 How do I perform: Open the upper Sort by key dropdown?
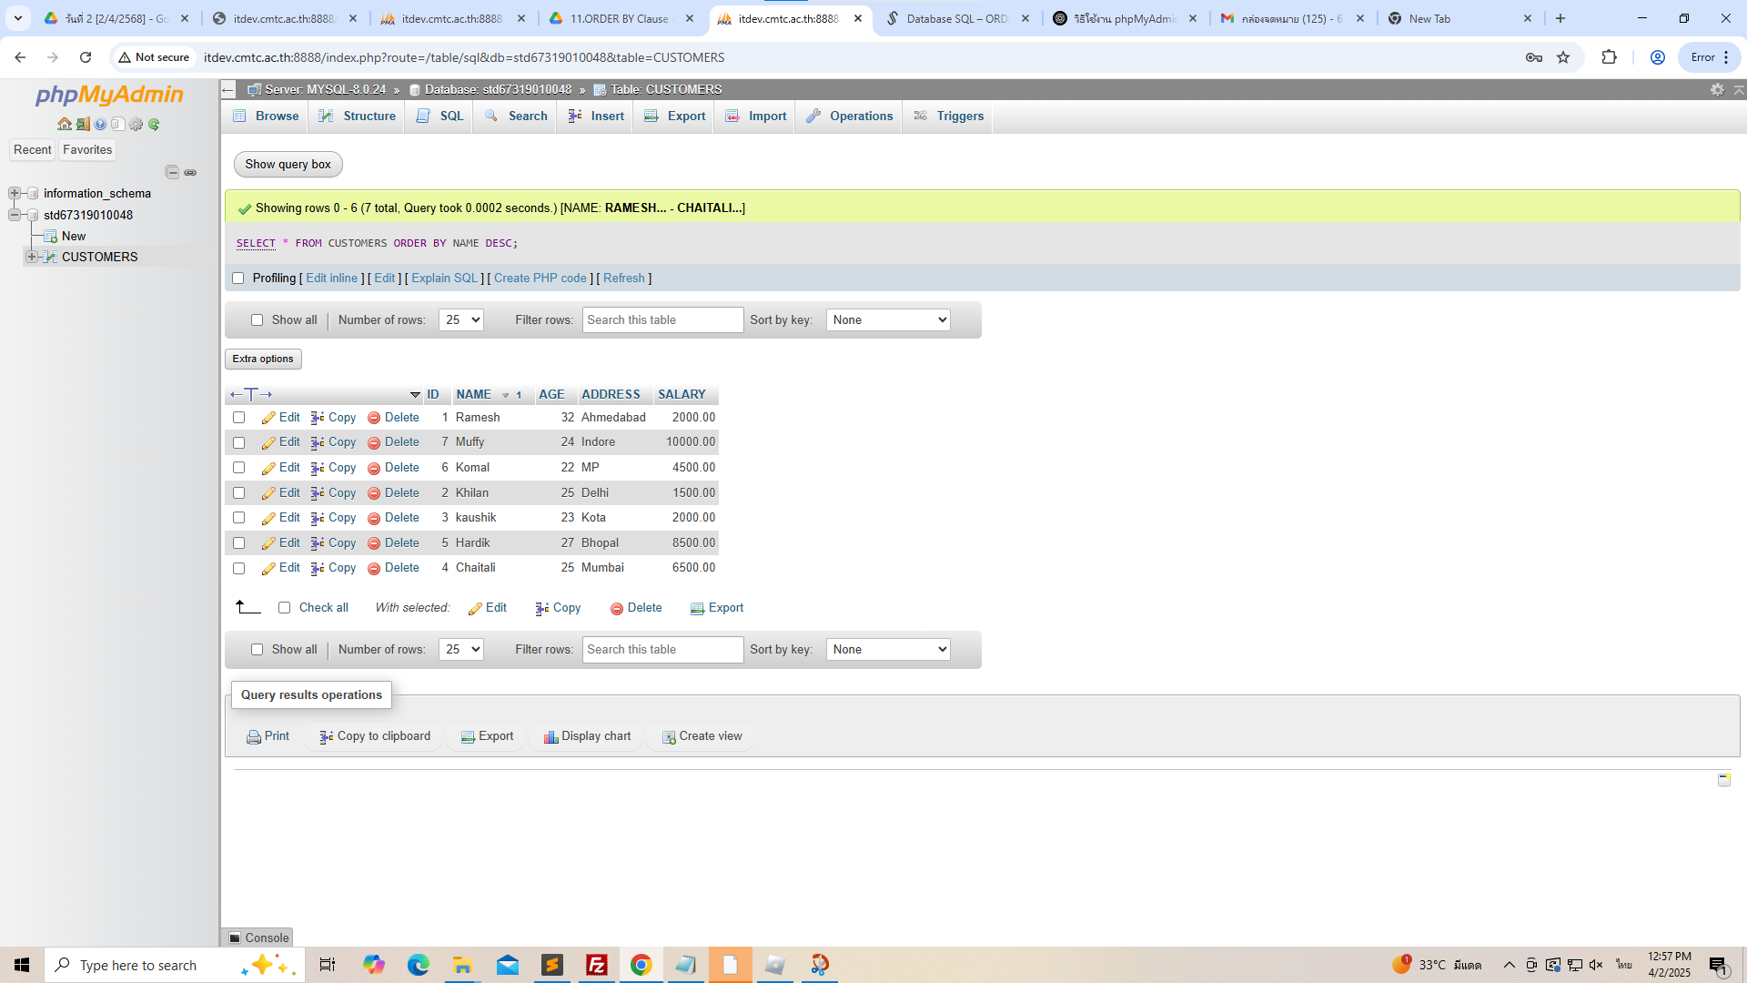coord(887,320)
